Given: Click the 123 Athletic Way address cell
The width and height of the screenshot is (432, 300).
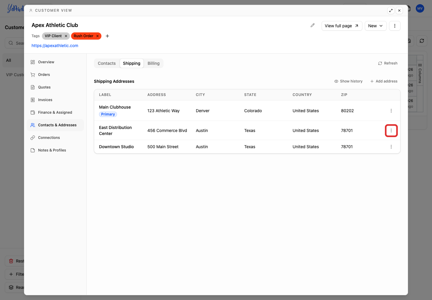Looking at the screenshot, I should [x=163, y=111].
